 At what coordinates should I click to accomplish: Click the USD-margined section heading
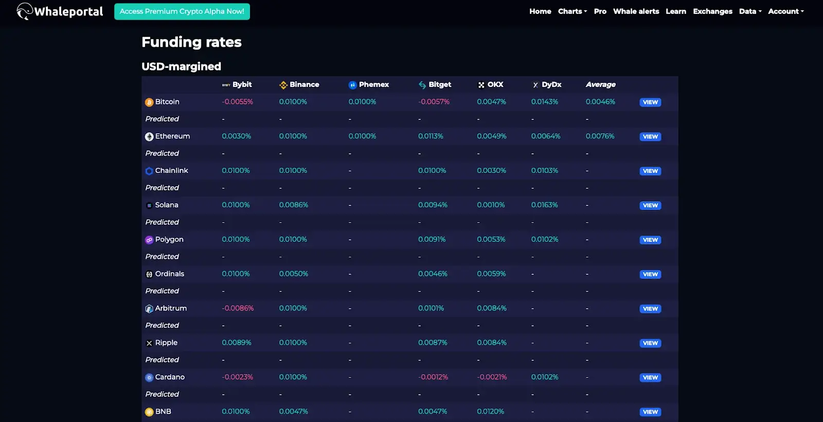pyautogui.click(x=181, y=66)
